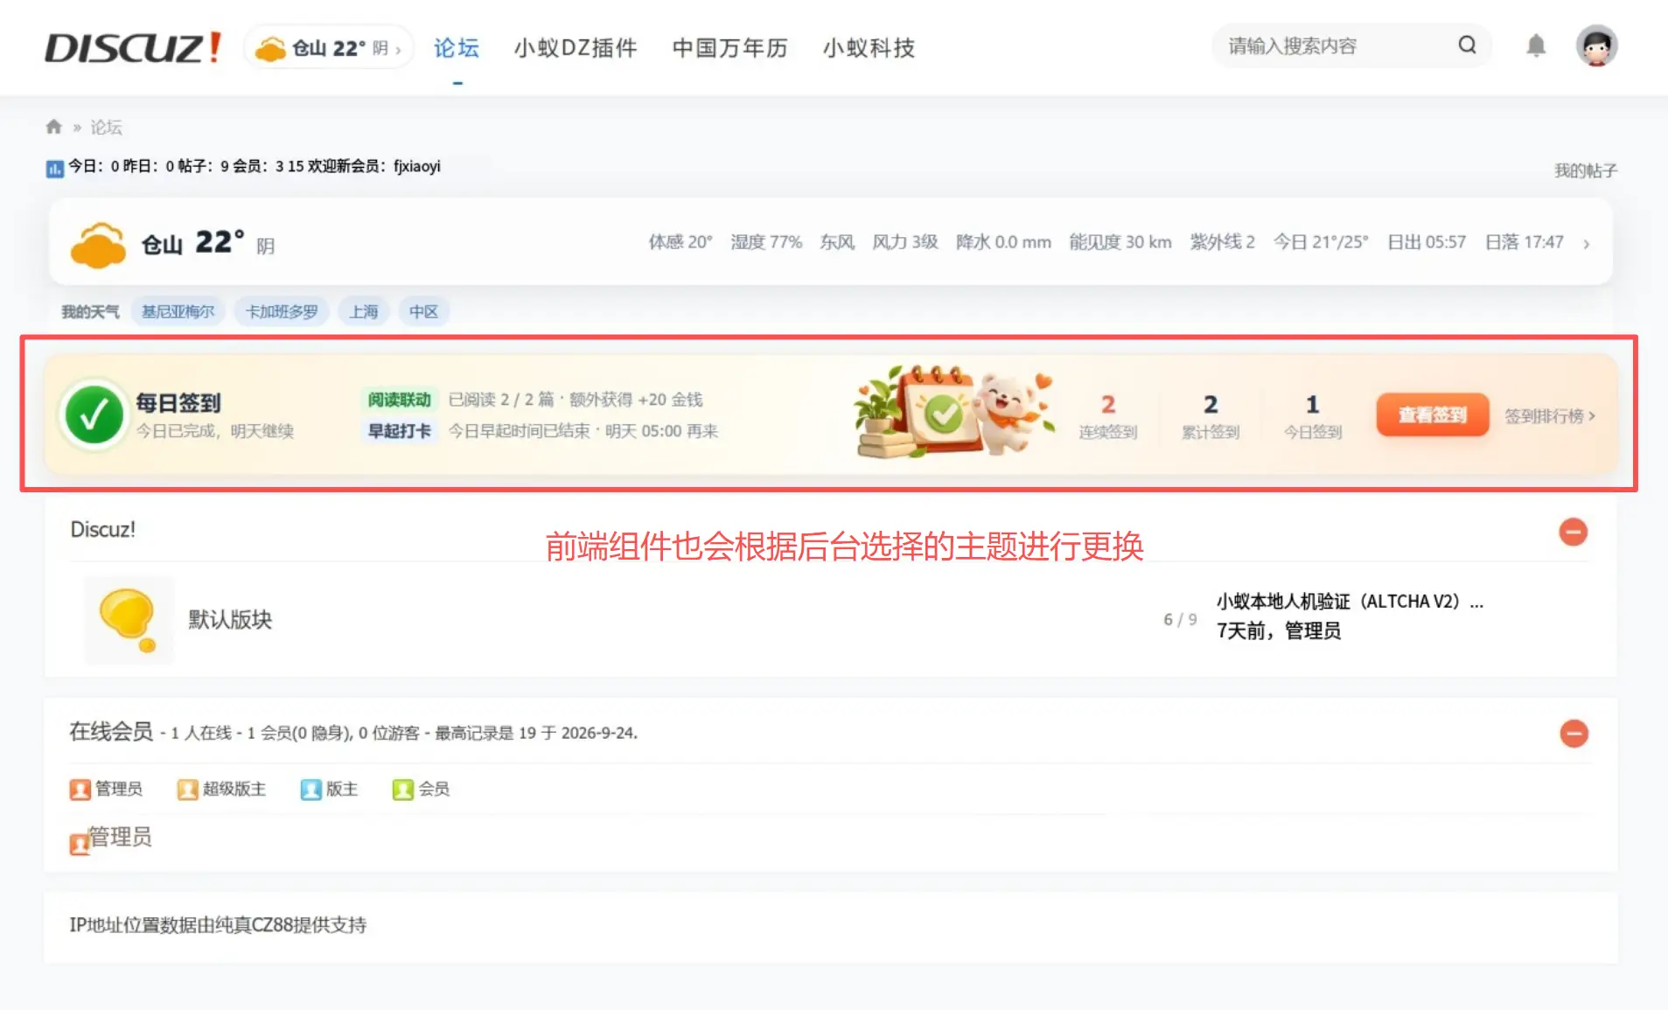The height and width of the screenshot is (1010, 1668).
Task: Open the 小蚁DZ插件 menu item
Action: click(576, 48)
